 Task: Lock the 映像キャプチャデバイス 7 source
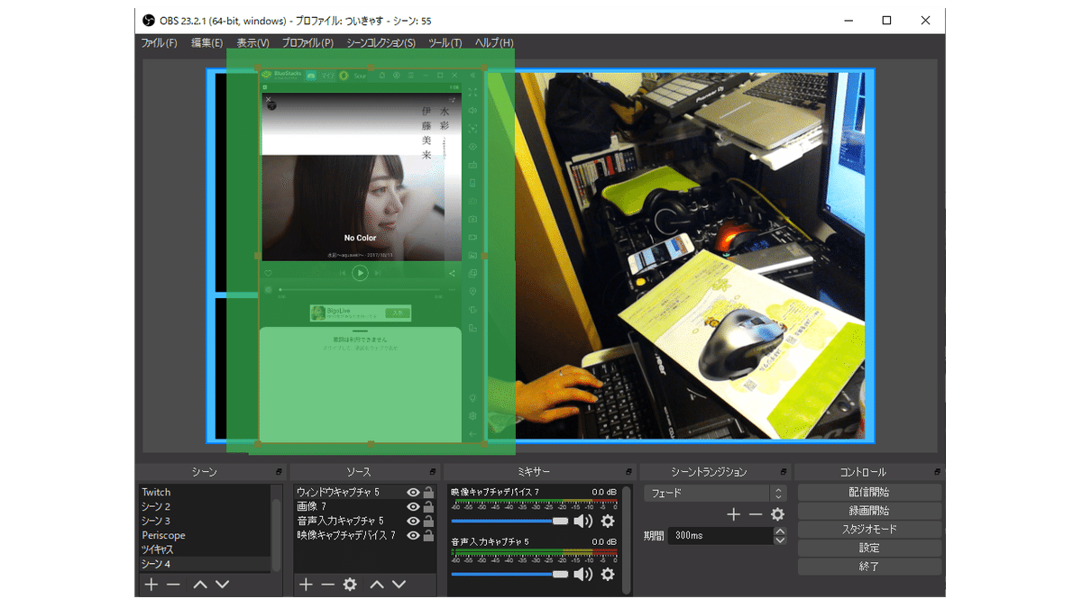coord(428,536)
